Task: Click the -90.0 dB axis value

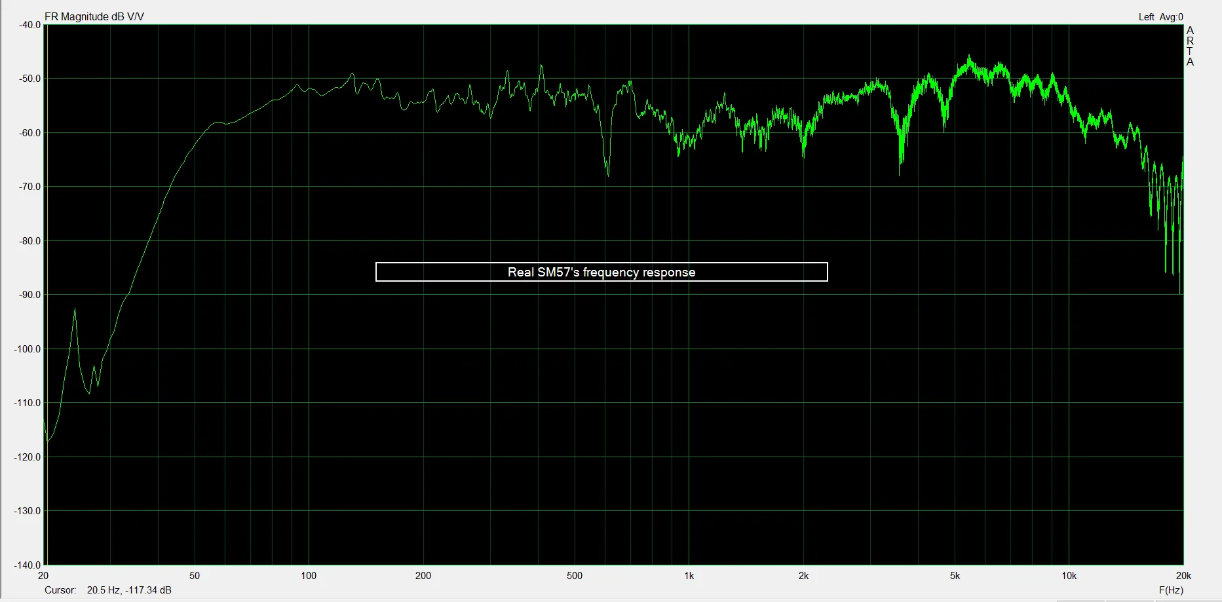Action: [29, 295]
